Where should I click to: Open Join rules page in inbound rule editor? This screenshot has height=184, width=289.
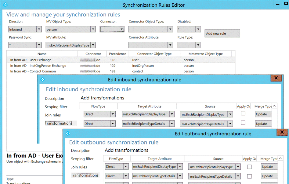(53, 115)
